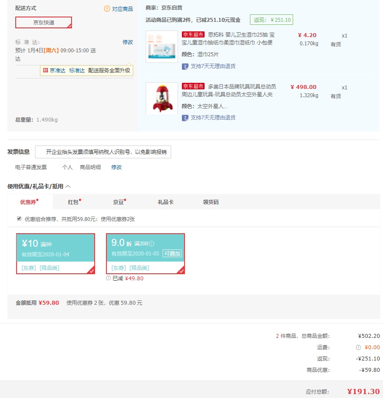Screen dimensions: 383x398
Task: Click the ¥ 498.00 toy price
Action: pyautogui.click(x=304, y=87)
